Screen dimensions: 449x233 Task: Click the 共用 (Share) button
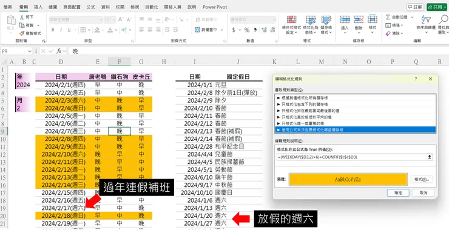tap(437, 7)
